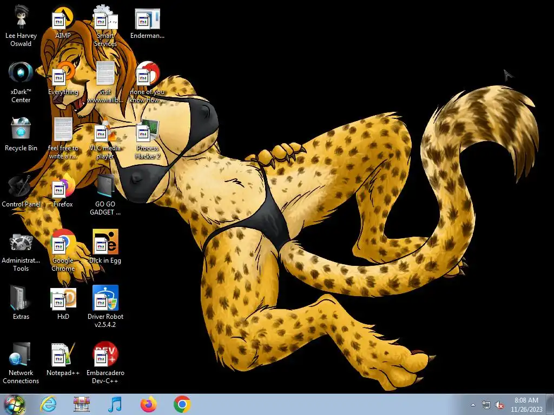
Task: Open xDark Center icon
Action: coord(21,83)
